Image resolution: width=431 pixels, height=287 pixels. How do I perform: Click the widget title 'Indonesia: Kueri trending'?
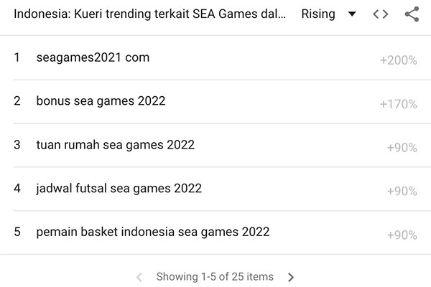(x=149, y=14)
